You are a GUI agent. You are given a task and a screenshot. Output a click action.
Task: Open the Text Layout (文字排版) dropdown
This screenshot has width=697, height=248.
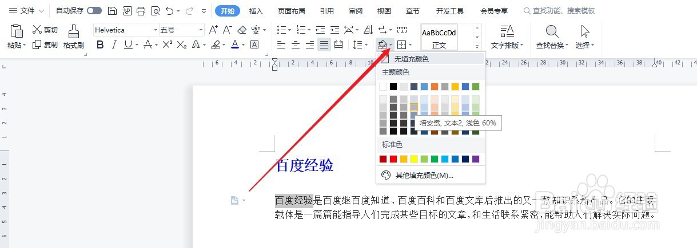tap(507, 45)
